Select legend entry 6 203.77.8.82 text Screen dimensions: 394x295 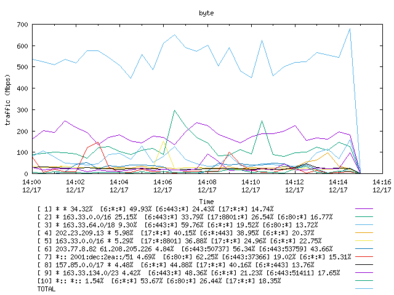[185, 249]
